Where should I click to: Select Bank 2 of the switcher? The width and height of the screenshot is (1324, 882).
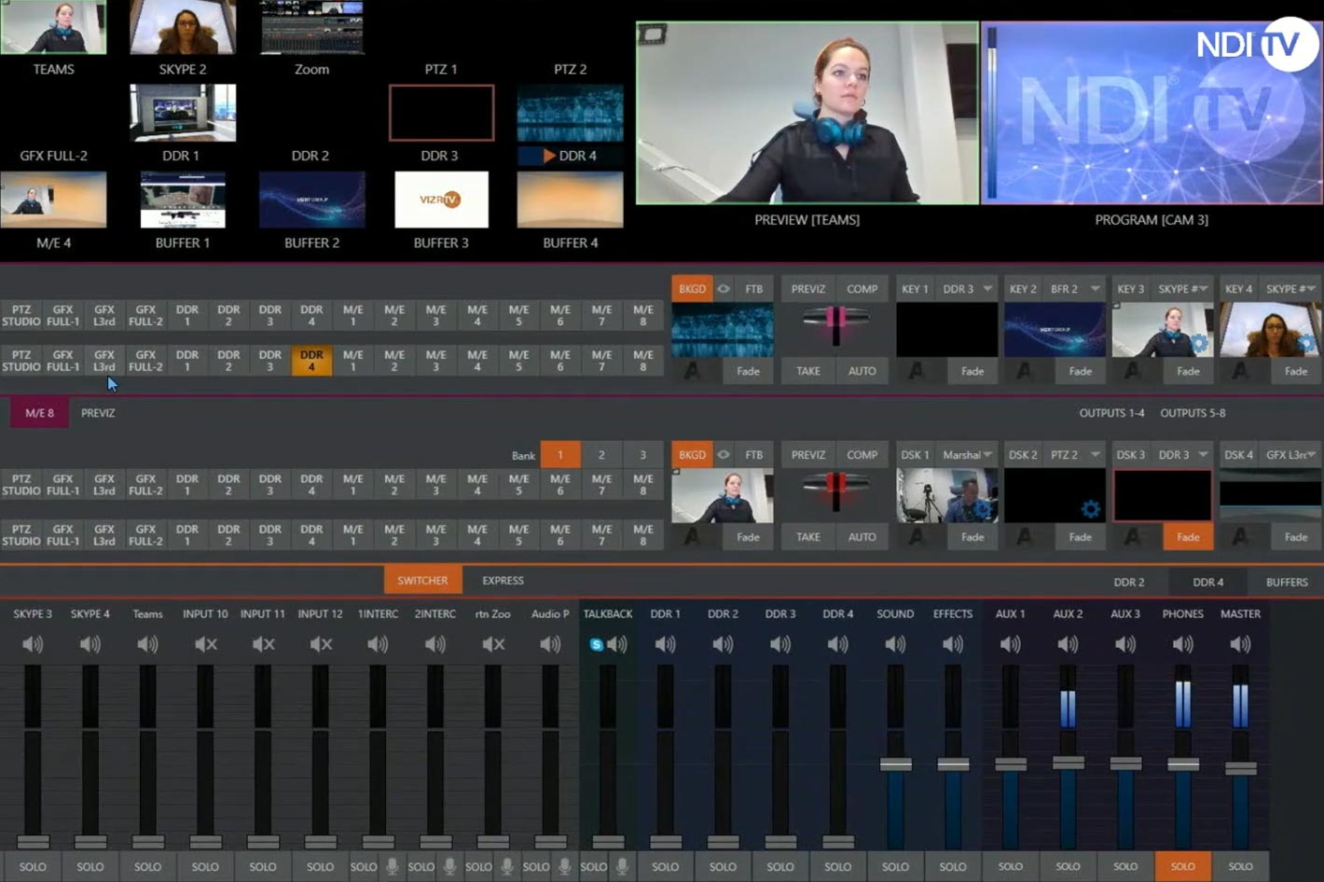point(601,455)
